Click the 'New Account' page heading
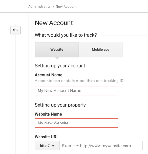 54,23
